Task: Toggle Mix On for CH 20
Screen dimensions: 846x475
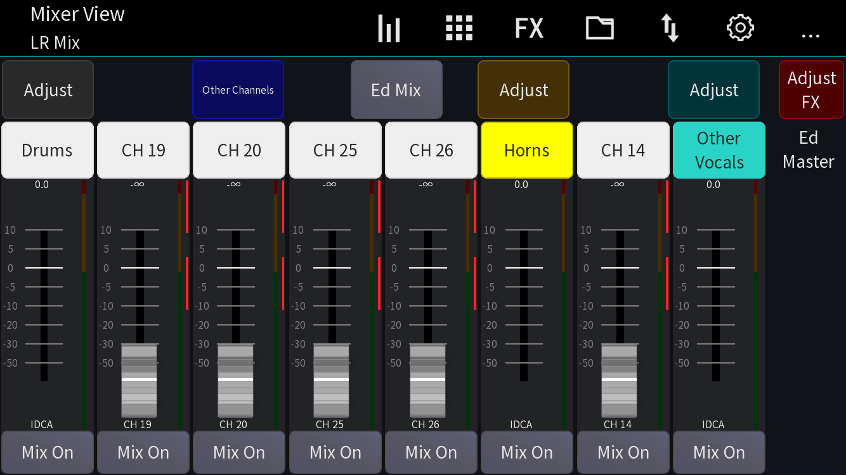Action: tap(239, 452)
